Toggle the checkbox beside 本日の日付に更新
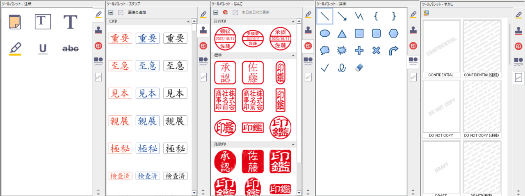 [x=235, y=13]
